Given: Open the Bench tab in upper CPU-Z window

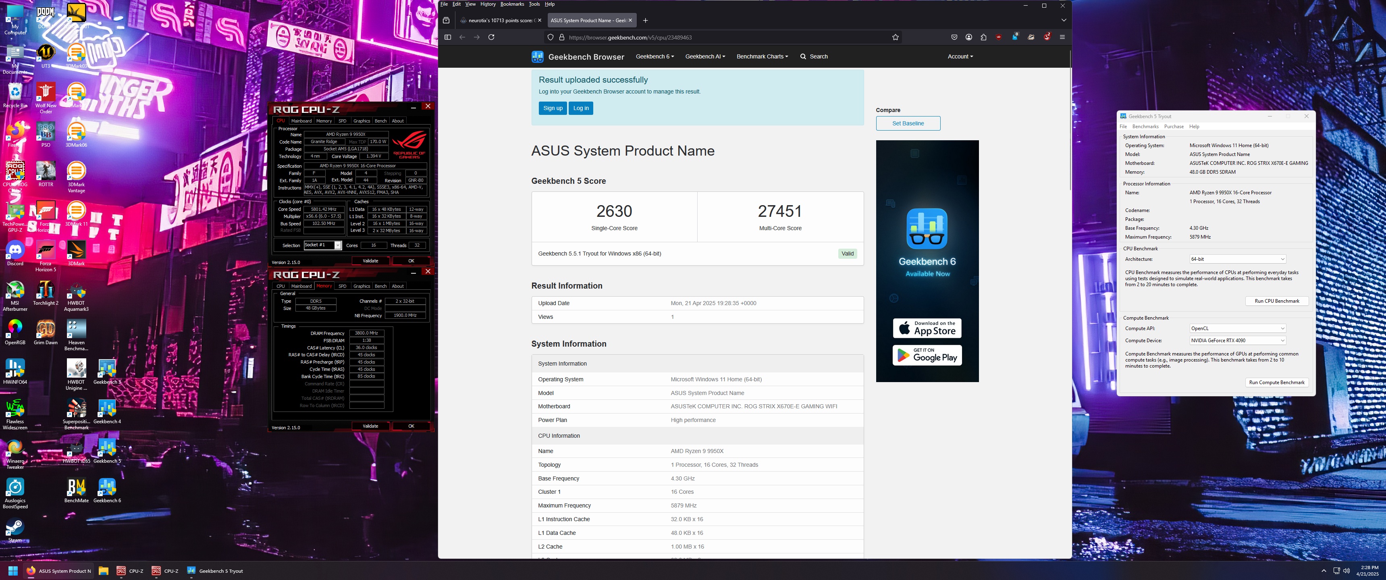Looking at the screenshot, I should pyautogui.click(x=380, y=121).
